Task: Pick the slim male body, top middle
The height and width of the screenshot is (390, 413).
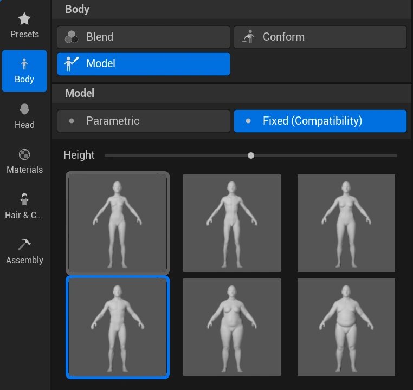Action: 232,223
